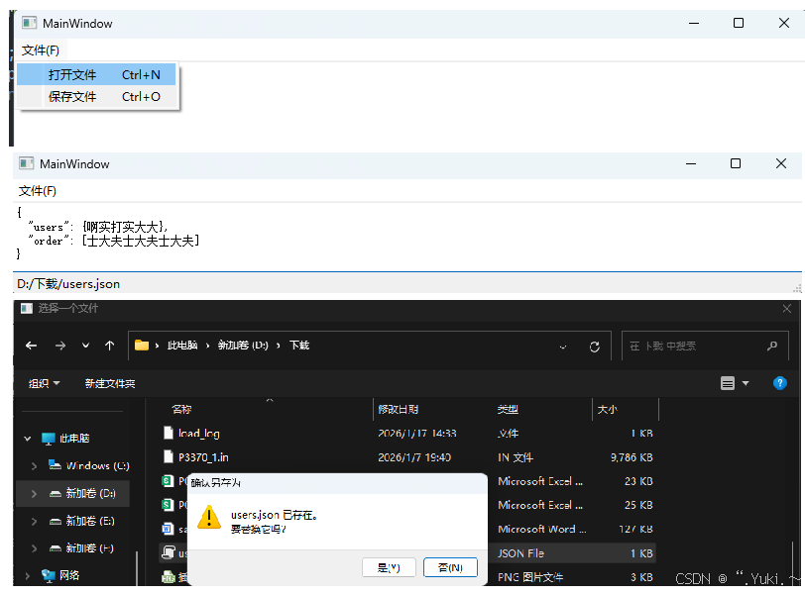This screenshot has height=595, width=805.
Task: Click JSON file icon in file list
Action: tap(169, 552)
